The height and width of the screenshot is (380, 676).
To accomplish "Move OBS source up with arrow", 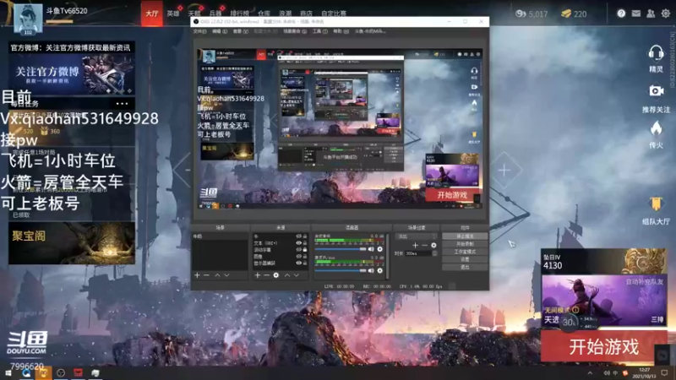I will tap(287, 275).
